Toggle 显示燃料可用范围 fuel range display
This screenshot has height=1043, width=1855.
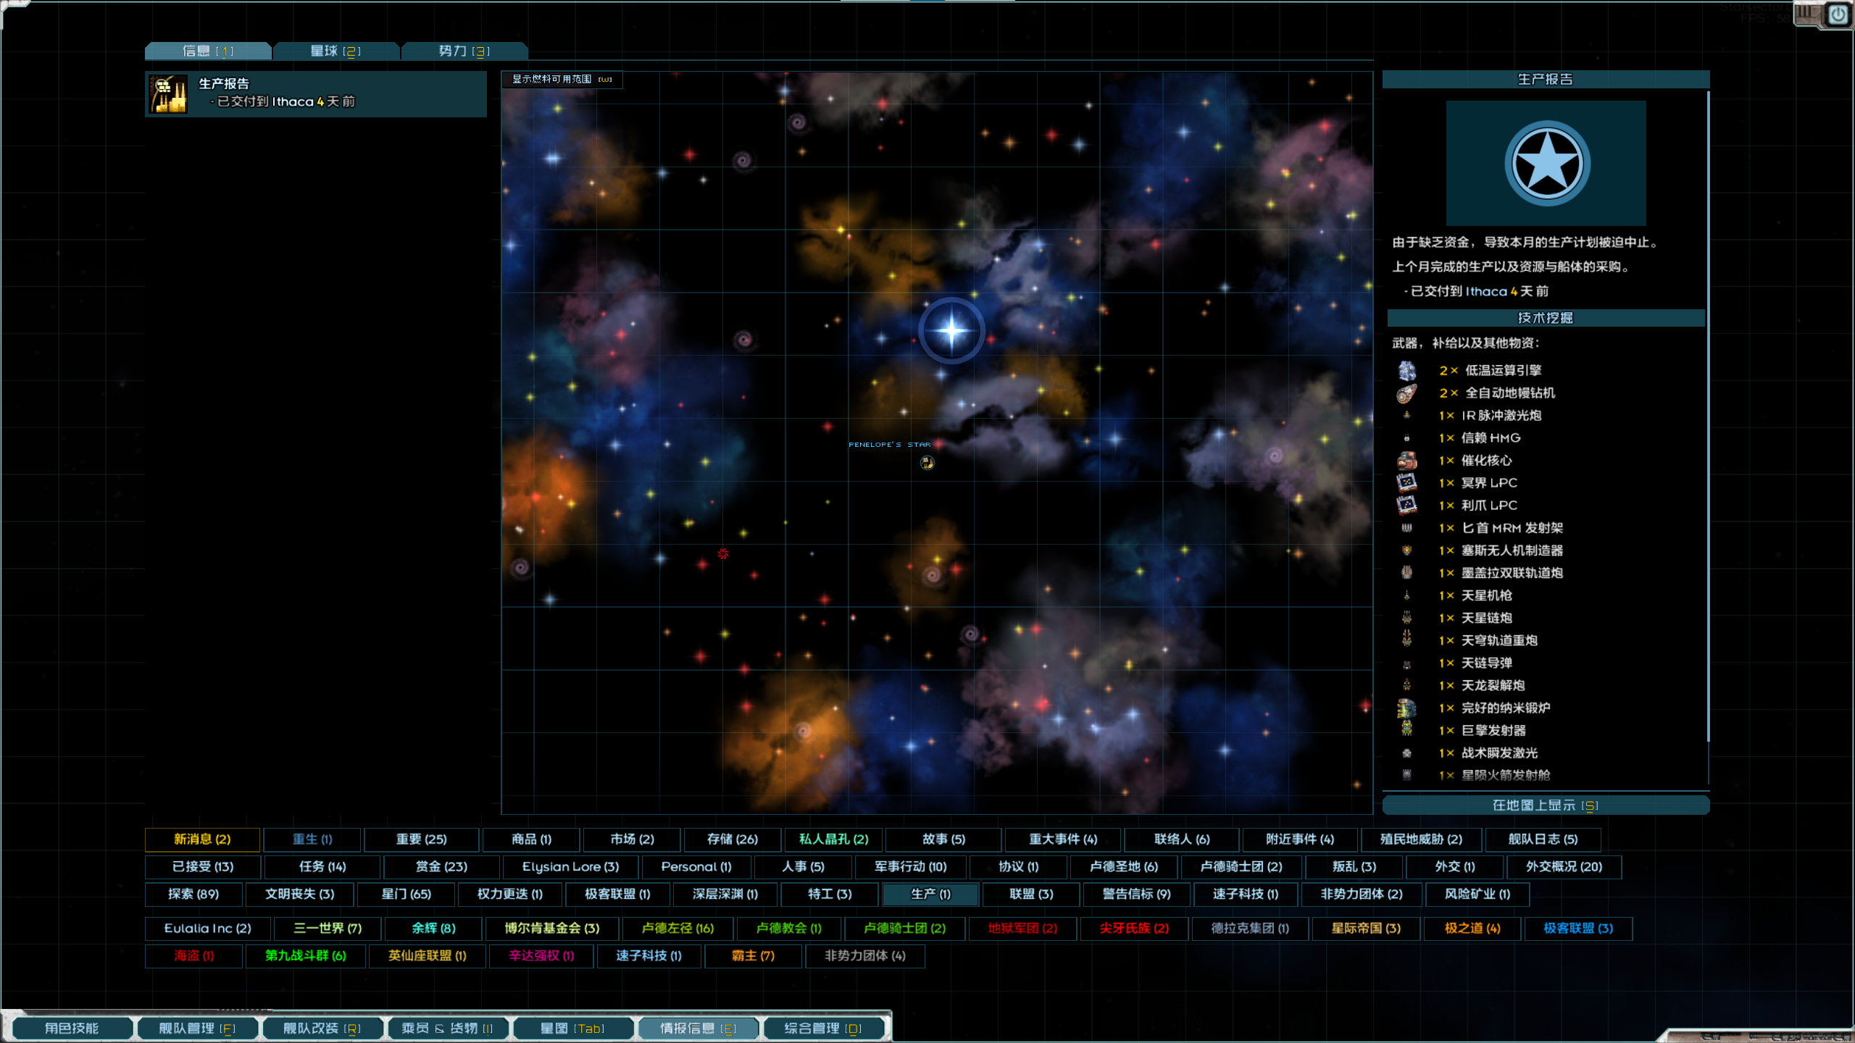click(x=562, y=79)
